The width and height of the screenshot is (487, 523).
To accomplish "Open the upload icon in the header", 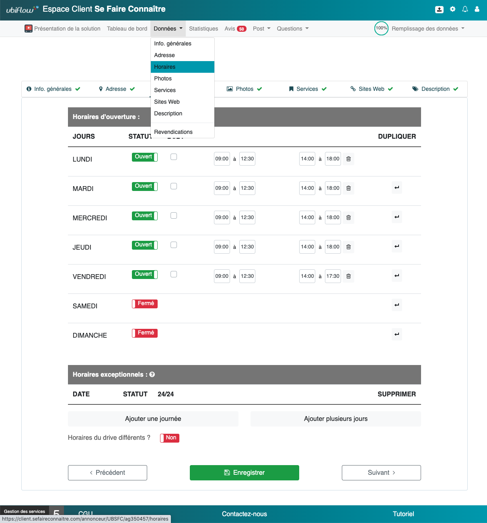I will coord(439,9).
